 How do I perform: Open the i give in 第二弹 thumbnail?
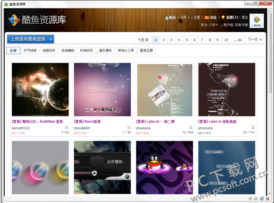click(x=164, y=90)
